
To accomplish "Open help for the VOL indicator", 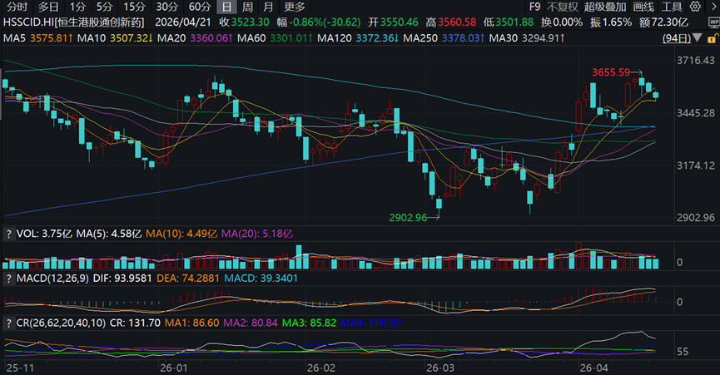I will [8, 234].
